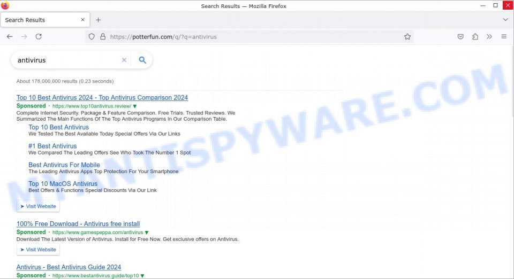Minimize the Firefox window
Screen dimensions: 514x279
point(483,5)
